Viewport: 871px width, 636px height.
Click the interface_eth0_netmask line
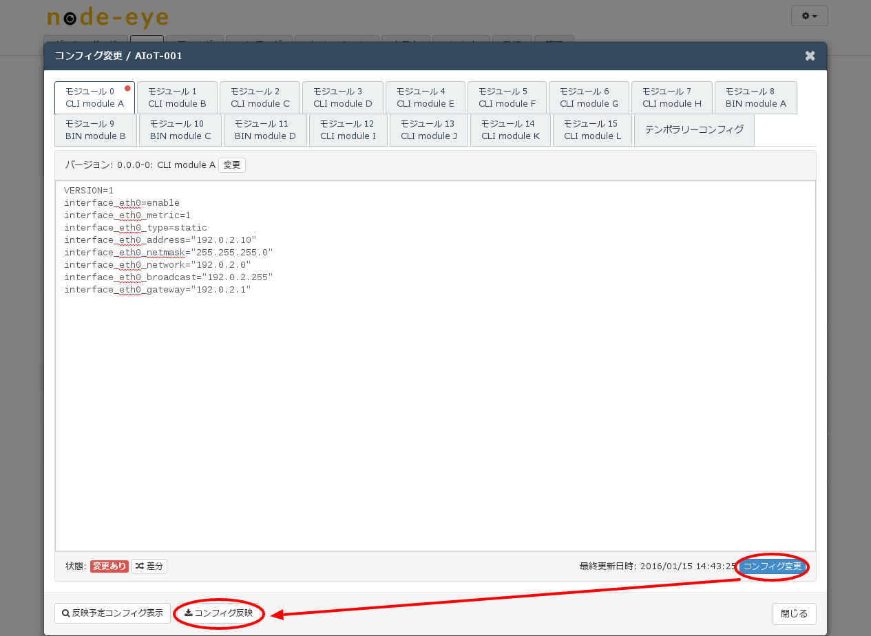coord(169,253)
